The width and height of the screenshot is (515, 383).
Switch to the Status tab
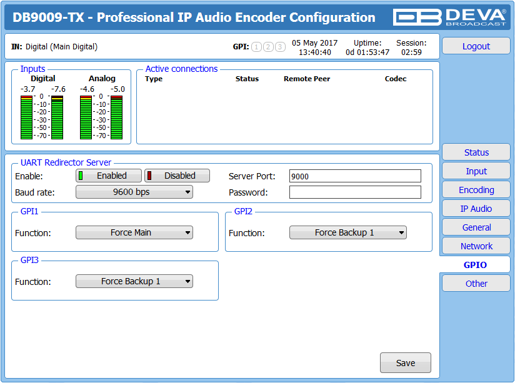476,152
